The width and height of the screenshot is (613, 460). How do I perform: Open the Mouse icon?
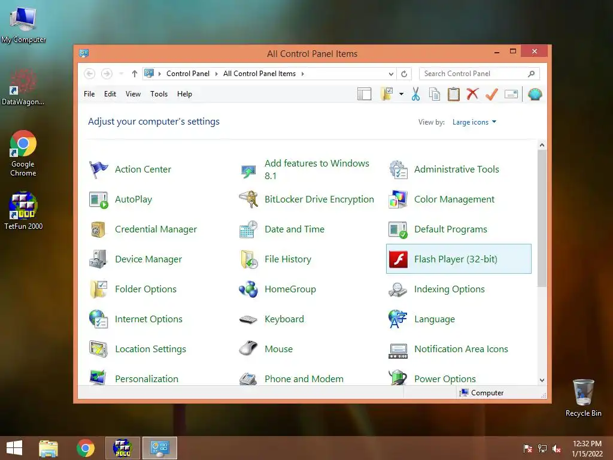pyautogui.click(x=248, y=348)
